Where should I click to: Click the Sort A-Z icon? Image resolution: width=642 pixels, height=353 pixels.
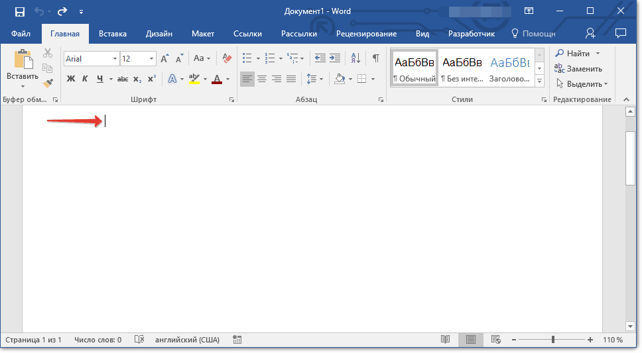355,59
